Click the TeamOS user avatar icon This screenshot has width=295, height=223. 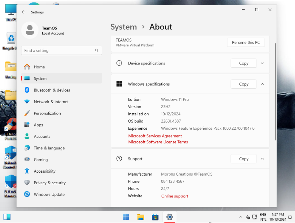click(x=30, y=30)
